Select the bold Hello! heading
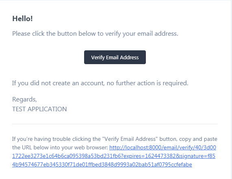Viewport: 232px width, 179px height. 22,19
